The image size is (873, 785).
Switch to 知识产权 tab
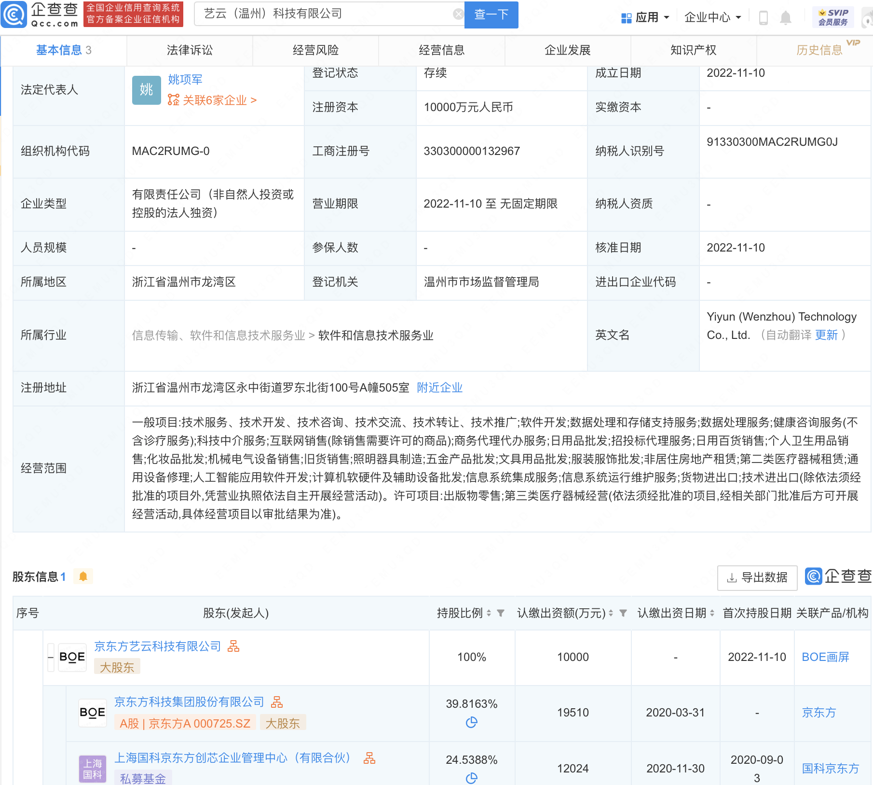[693, 50]
